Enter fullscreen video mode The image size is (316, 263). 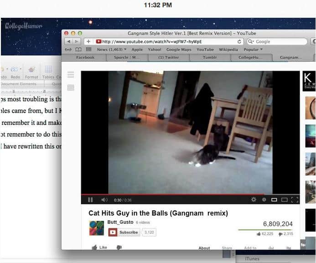coord(295,200)
